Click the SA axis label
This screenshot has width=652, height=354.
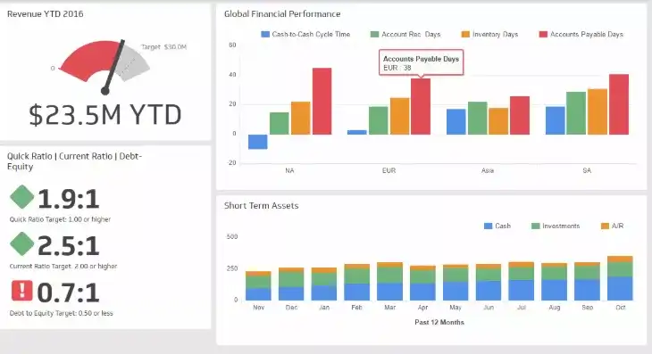click(587, 170)
